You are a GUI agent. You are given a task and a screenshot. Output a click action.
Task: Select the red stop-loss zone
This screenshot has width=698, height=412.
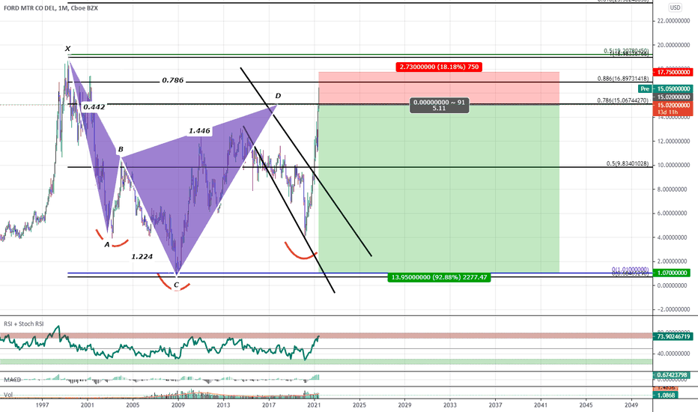(x=439, y=88)
